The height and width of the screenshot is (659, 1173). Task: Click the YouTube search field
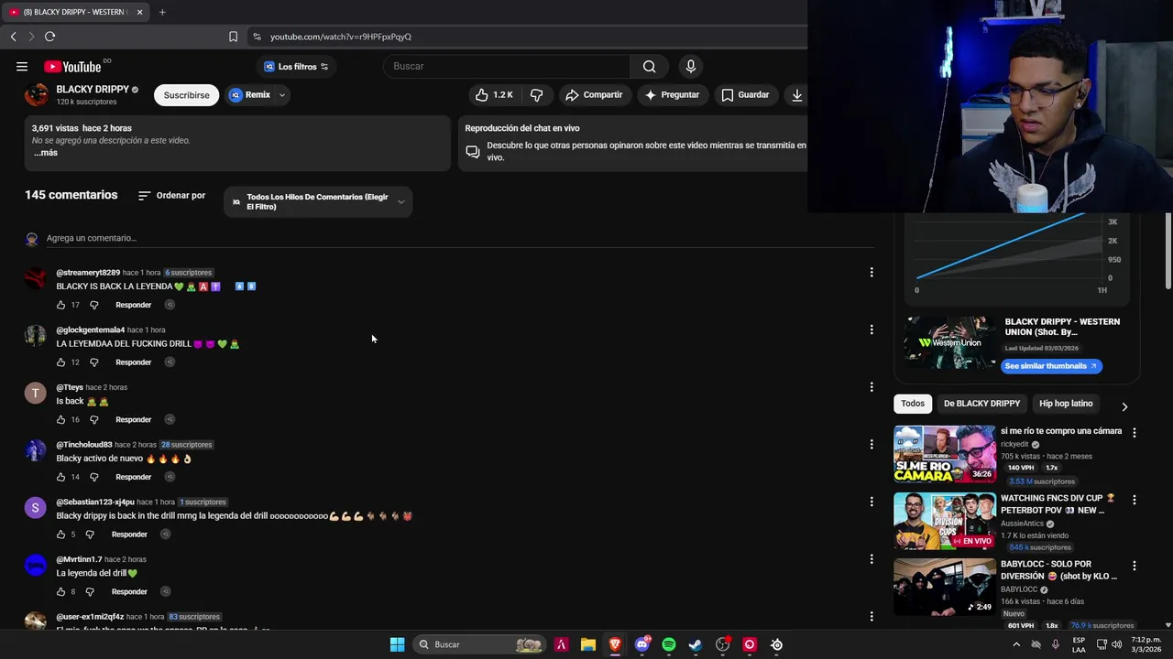pos(507,66)
